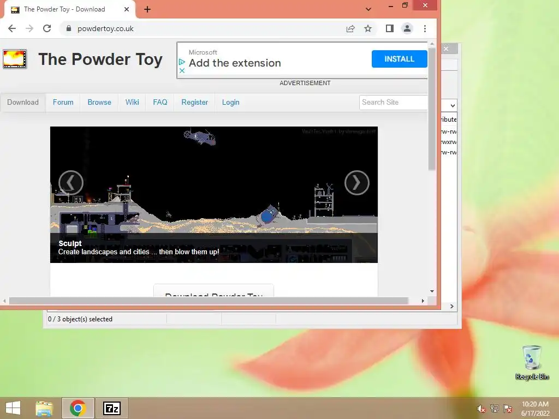
Task: Open the Register link
Action: tap(195, 102)
